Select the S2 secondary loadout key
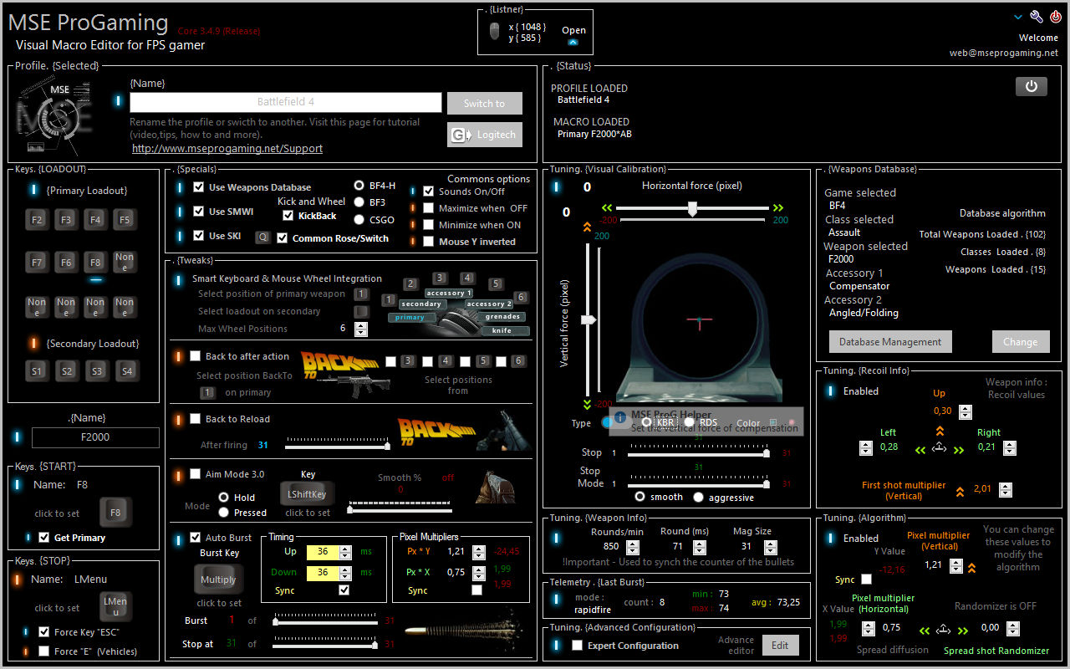This screenshot has width=1070, height=669. 66,370
